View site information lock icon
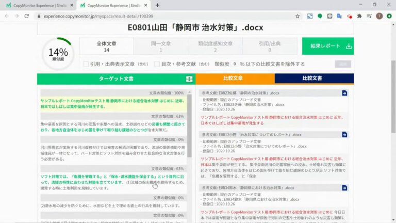 39,16
